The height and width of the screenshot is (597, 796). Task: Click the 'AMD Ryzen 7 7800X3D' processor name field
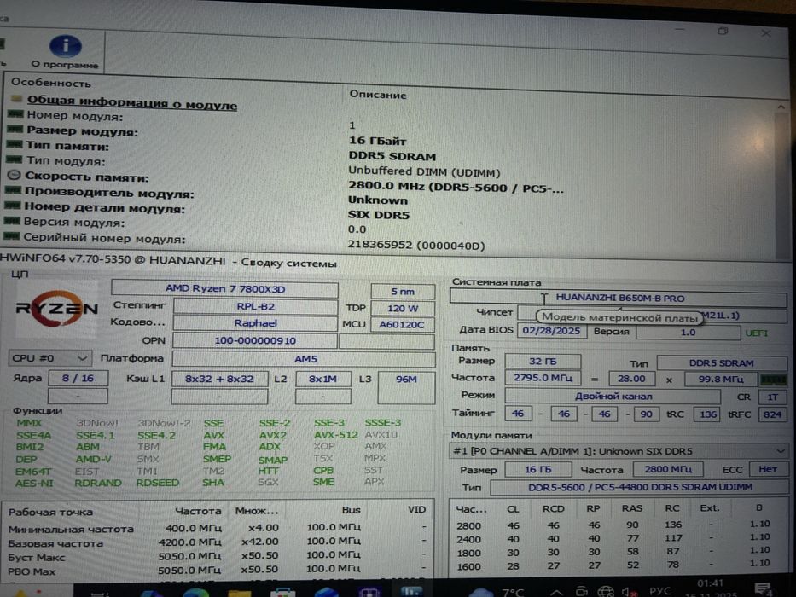coord(225,289)
